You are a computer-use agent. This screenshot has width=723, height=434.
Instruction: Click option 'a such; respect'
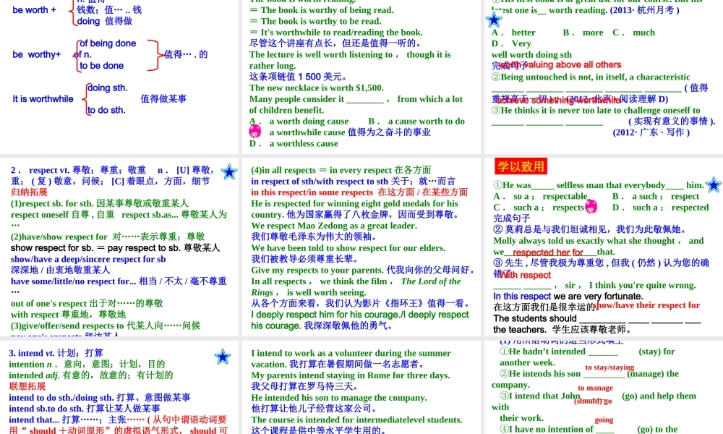point(665,196)
